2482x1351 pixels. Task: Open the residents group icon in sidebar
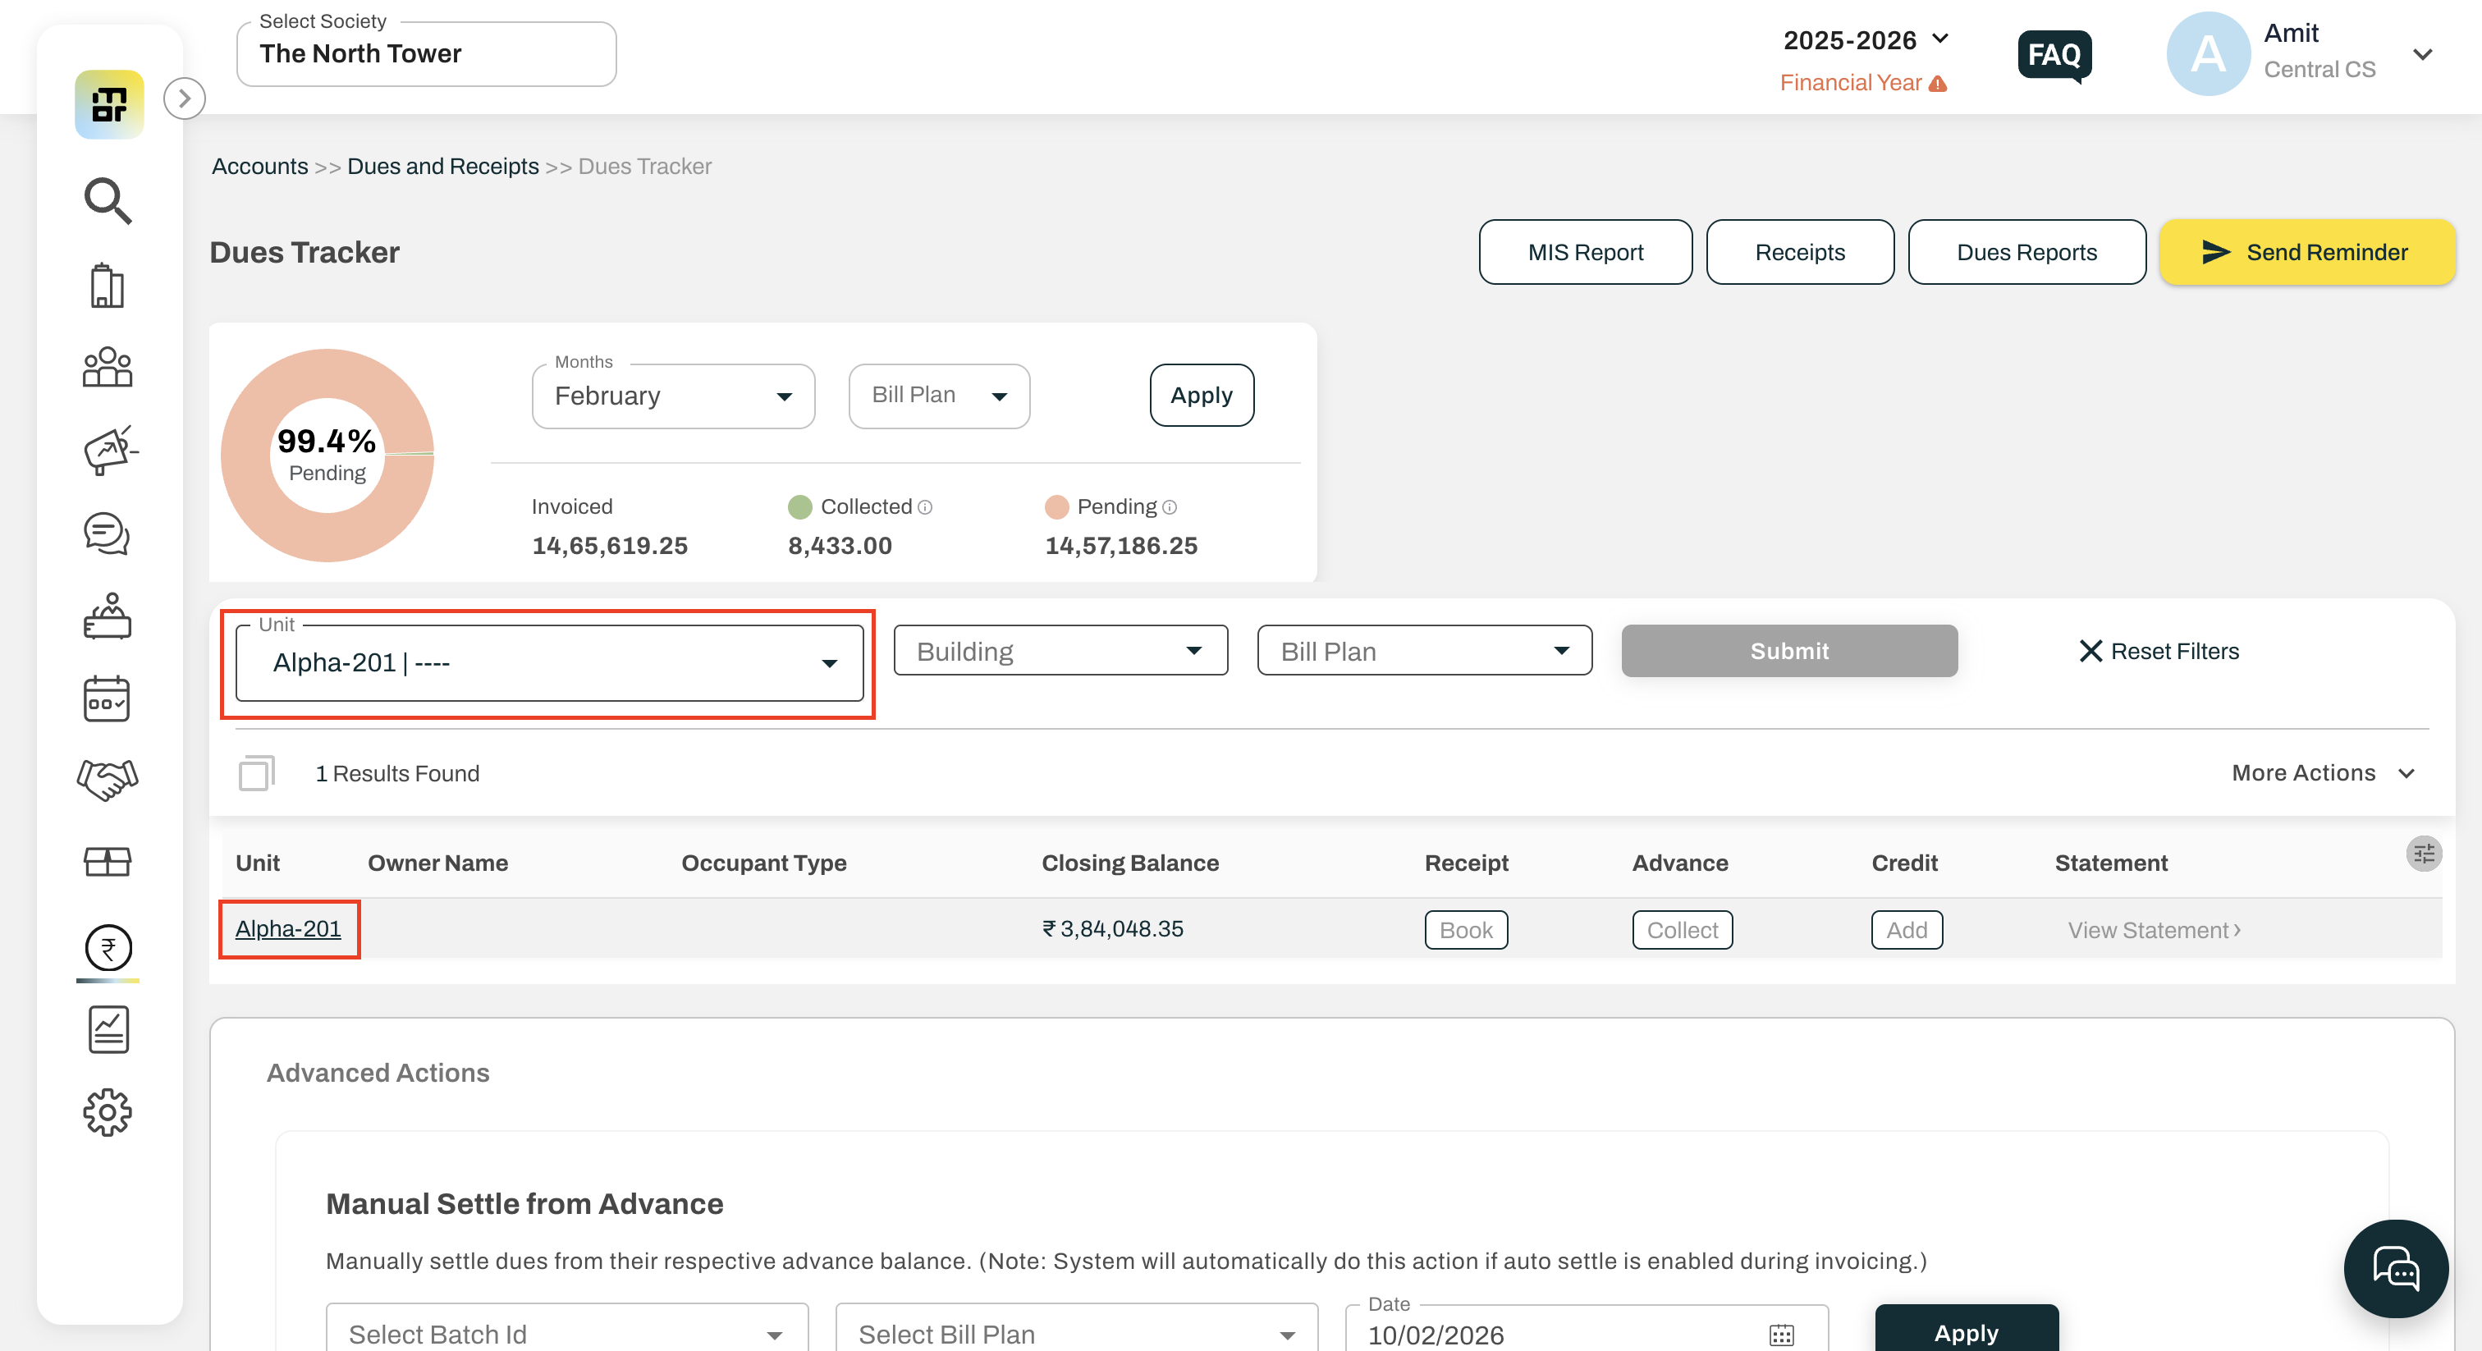pyautogui.click(x=107, y=367)
